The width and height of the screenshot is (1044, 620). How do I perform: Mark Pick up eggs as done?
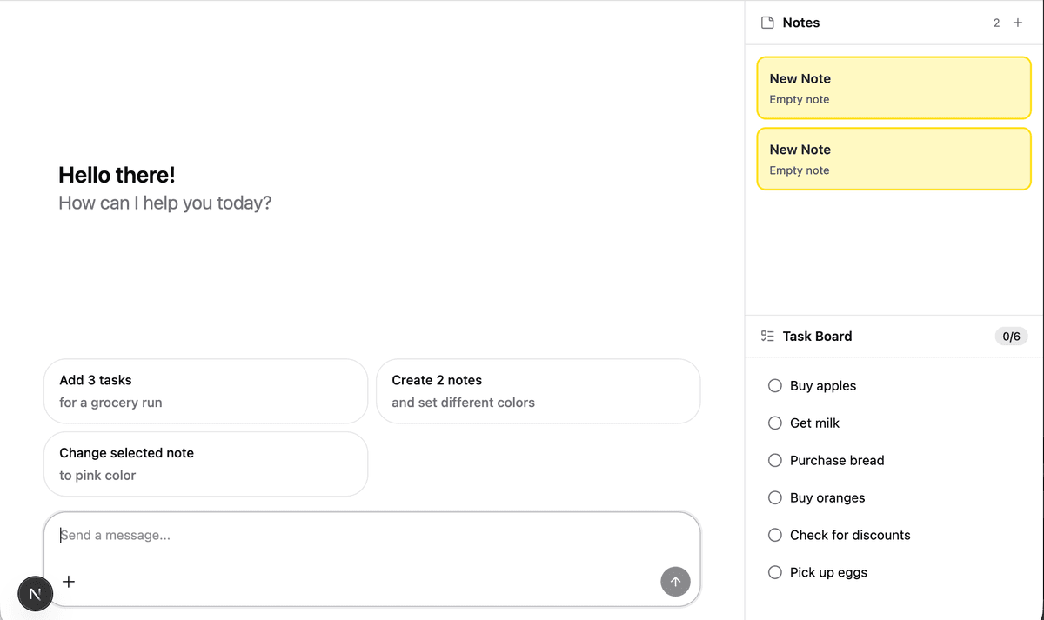(x=775, y=573)
